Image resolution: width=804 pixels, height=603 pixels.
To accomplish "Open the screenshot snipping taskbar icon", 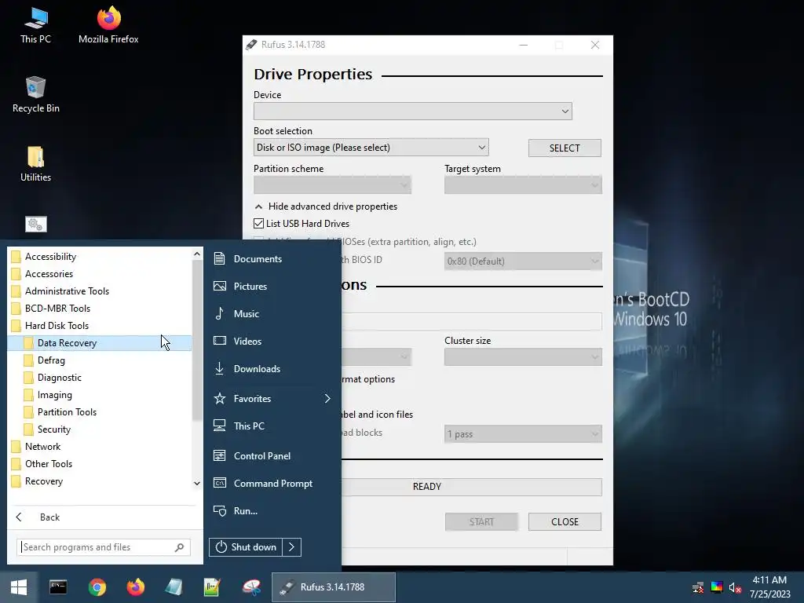I will [x=251, y=587].
